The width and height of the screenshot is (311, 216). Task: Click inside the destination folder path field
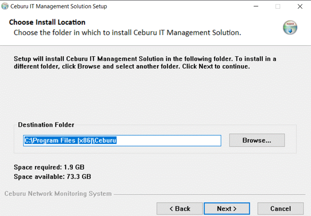tap(122, 141)
